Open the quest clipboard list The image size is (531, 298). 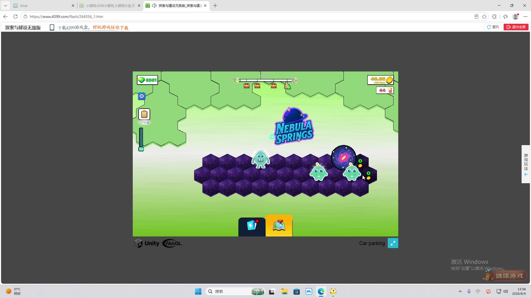click(x=144, y=114)
